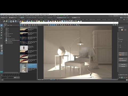Expand the defaultLightSet node in outliner
The width and height of the screenshot is (128, 96).
[5, 42]
